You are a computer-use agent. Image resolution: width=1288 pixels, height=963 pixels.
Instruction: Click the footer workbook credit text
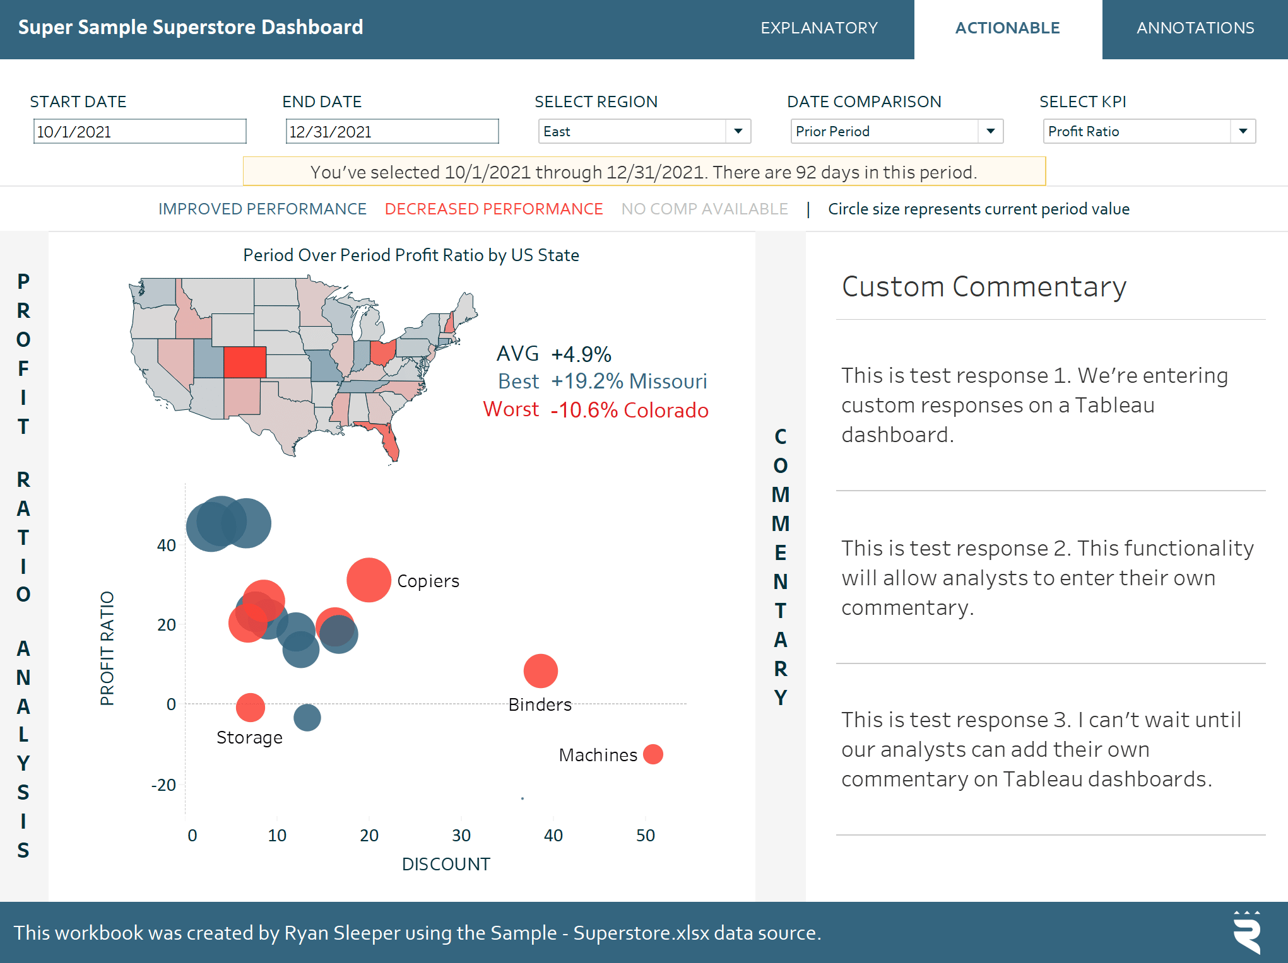tap(417, 933)
